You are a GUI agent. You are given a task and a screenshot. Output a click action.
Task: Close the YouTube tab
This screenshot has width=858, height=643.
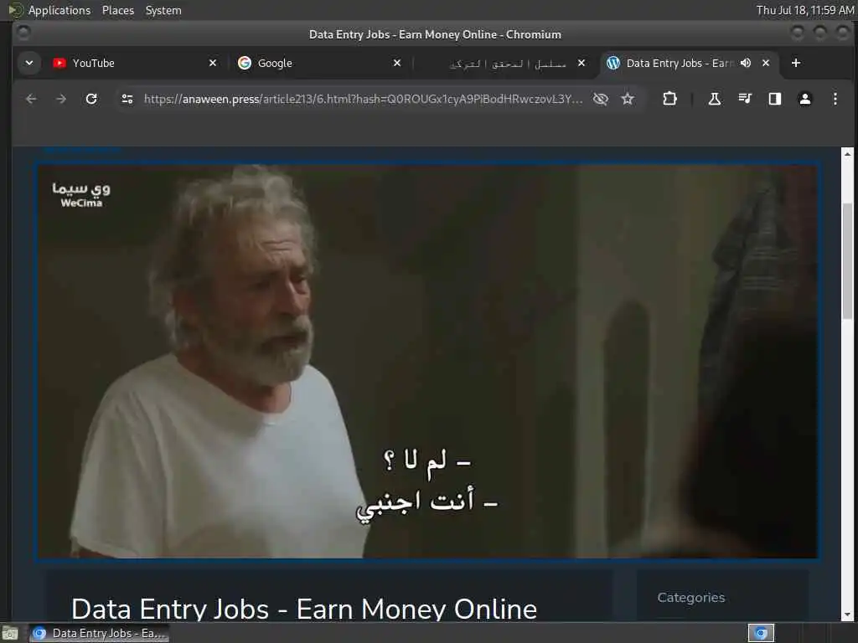pyautogui.click(x=213, y=63)
